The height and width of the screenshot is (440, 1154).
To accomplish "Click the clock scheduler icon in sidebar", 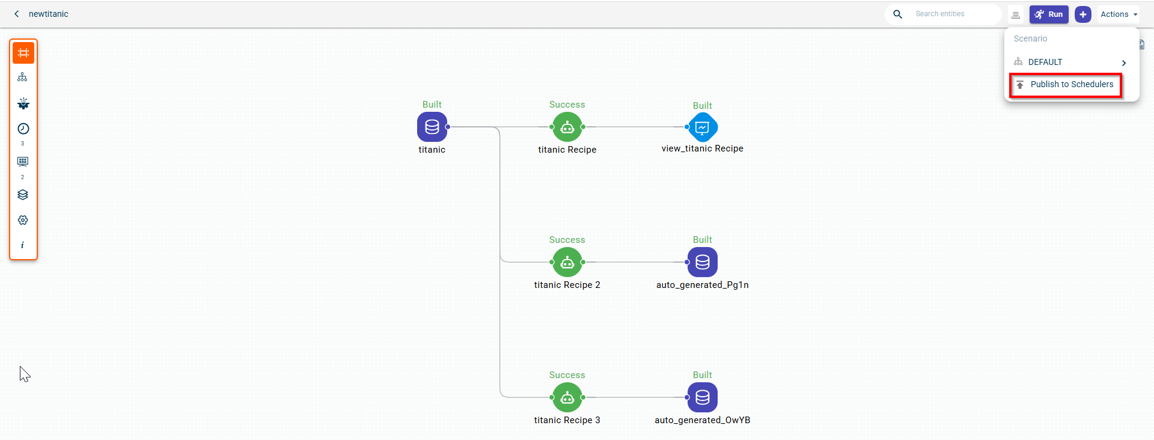I will click(x=23, y=129).
